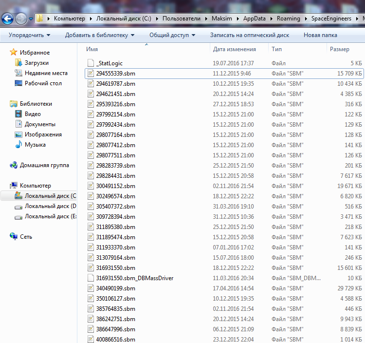Expand arrow after Компьютер in breadcrumb

[x=91, y=19]
